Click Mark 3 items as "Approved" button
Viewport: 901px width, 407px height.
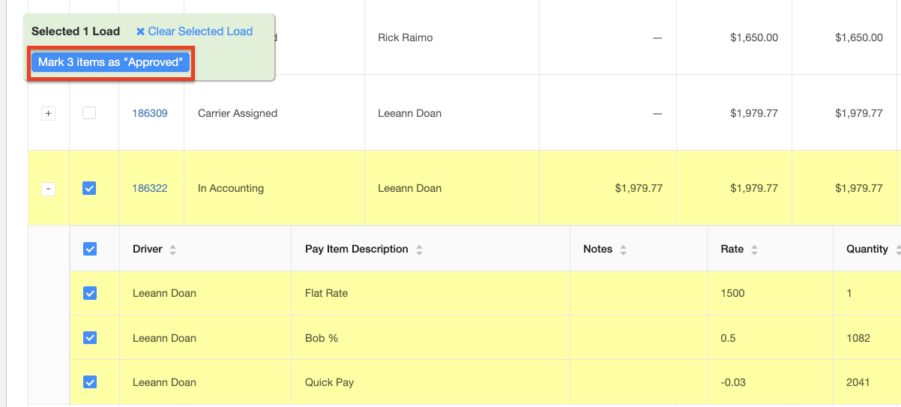(x=111, y=62)
